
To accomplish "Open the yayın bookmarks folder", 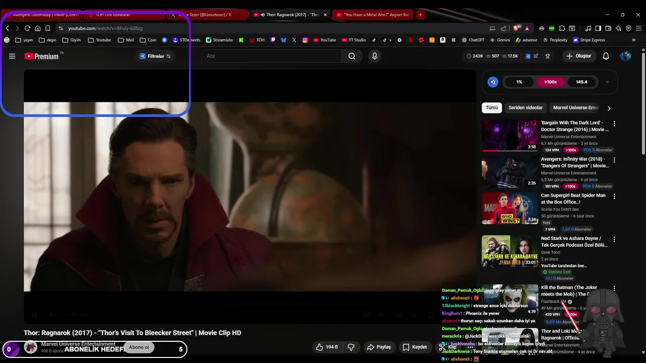I will [x=24, y=40].
